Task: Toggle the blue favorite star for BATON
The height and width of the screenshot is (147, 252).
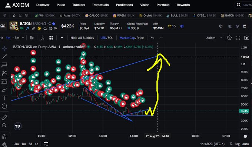Action: pyautogui.click(x=54, y=24)
